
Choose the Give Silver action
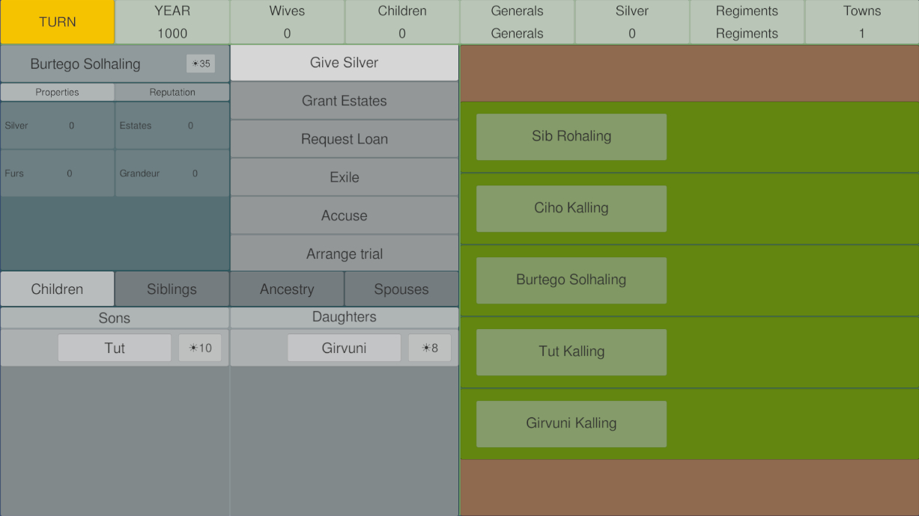tap(345, 63)
